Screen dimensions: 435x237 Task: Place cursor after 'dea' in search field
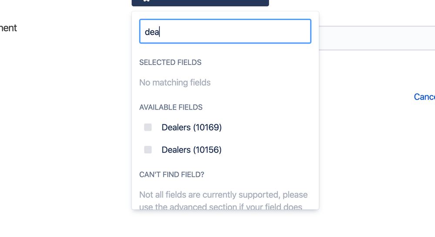click(x=159, y=32)
